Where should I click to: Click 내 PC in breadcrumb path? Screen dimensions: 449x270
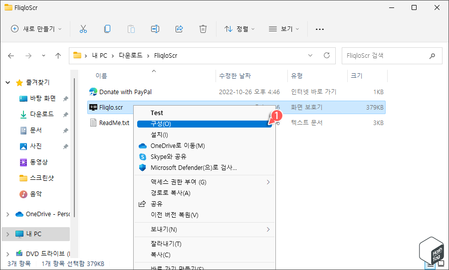click(99, 55)
